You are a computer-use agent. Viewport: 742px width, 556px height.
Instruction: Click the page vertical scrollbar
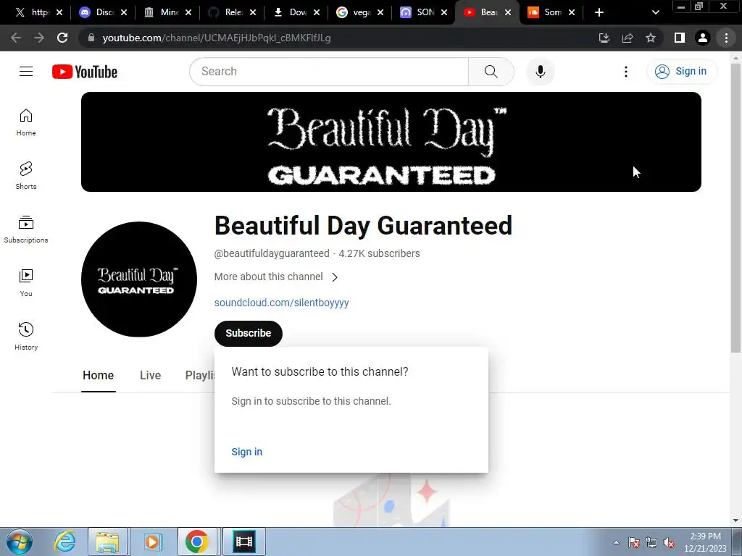coord(735,208)
